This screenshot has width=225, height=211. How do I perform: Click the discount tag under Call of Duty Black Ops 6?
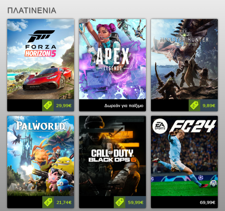tap(120, 202)
